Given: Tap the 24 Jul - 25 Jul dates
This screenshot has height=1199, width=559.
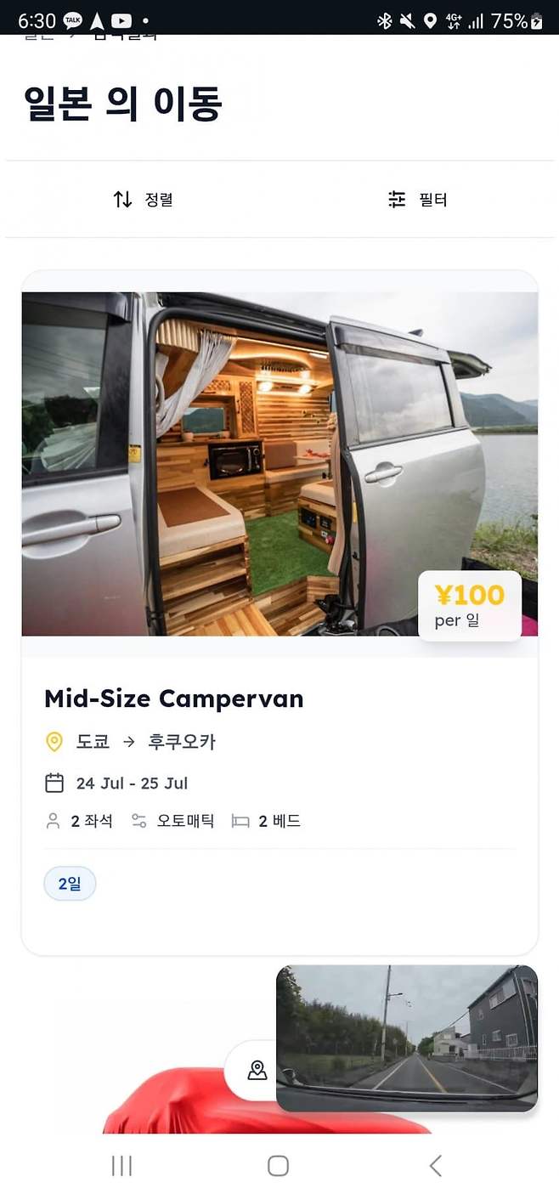Looking at the screenshot, I should coord(132,783).
